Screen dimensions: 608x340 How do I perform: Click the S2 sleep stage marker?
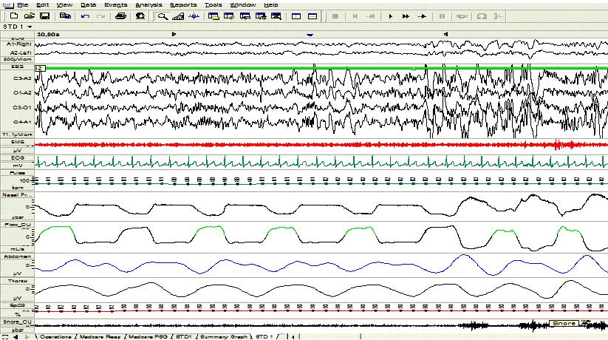pos(40,68)
